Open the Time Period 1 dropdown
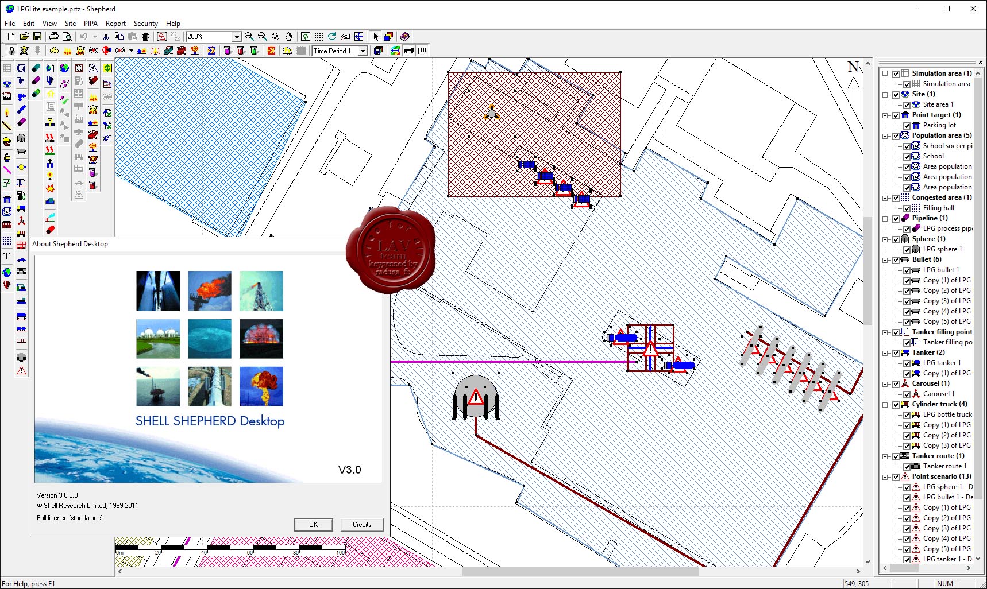The image size is (987, 589). click(363, 51)
